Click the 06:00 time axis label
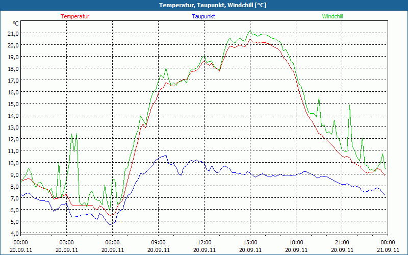408x255 pixels. (x=112, y=243)
